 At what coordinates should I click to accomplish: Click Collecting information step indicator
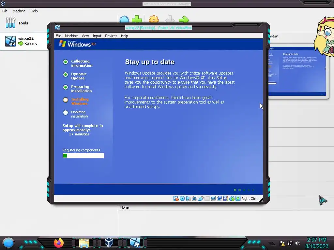click(x=65, y=62)
